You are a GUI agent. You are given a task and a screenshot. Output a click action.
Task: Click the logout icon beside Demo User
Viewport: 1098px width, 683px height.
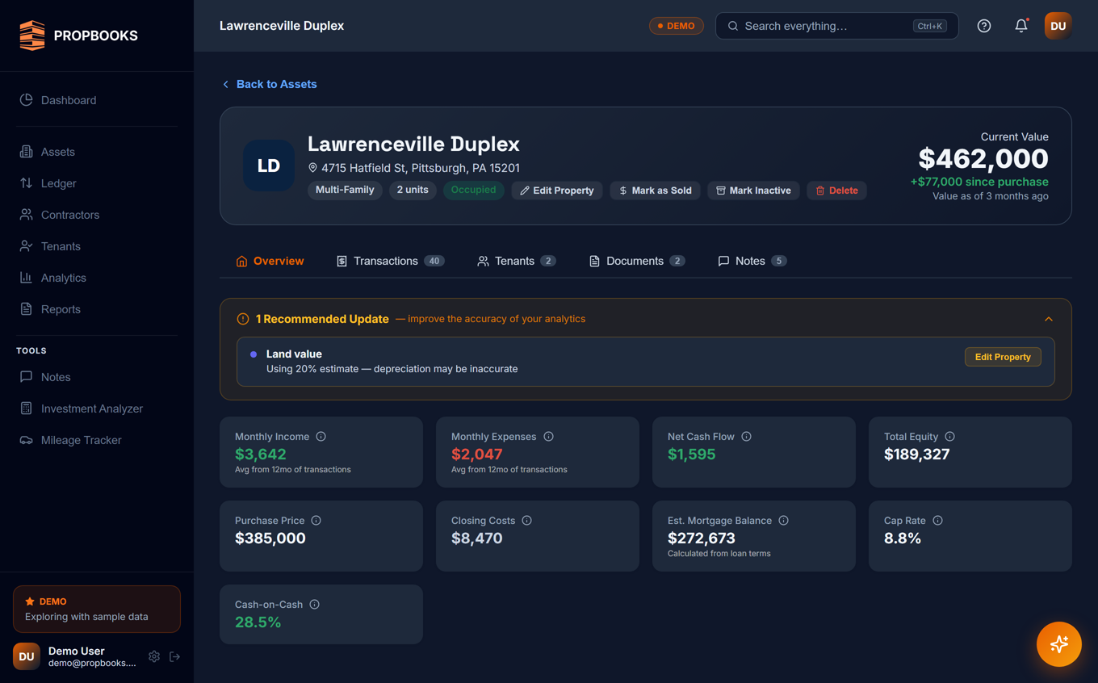tap(174, 656)
